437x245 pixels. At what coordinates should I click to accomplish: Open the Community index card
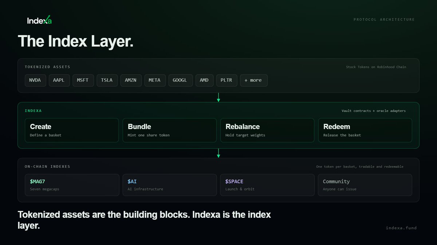click(x=365, y=185)
